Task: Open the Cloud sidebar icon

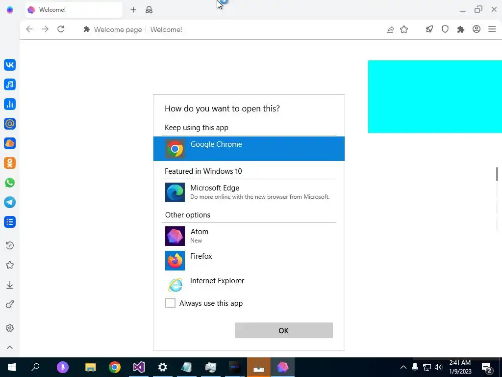Action: tap(10, 143)
